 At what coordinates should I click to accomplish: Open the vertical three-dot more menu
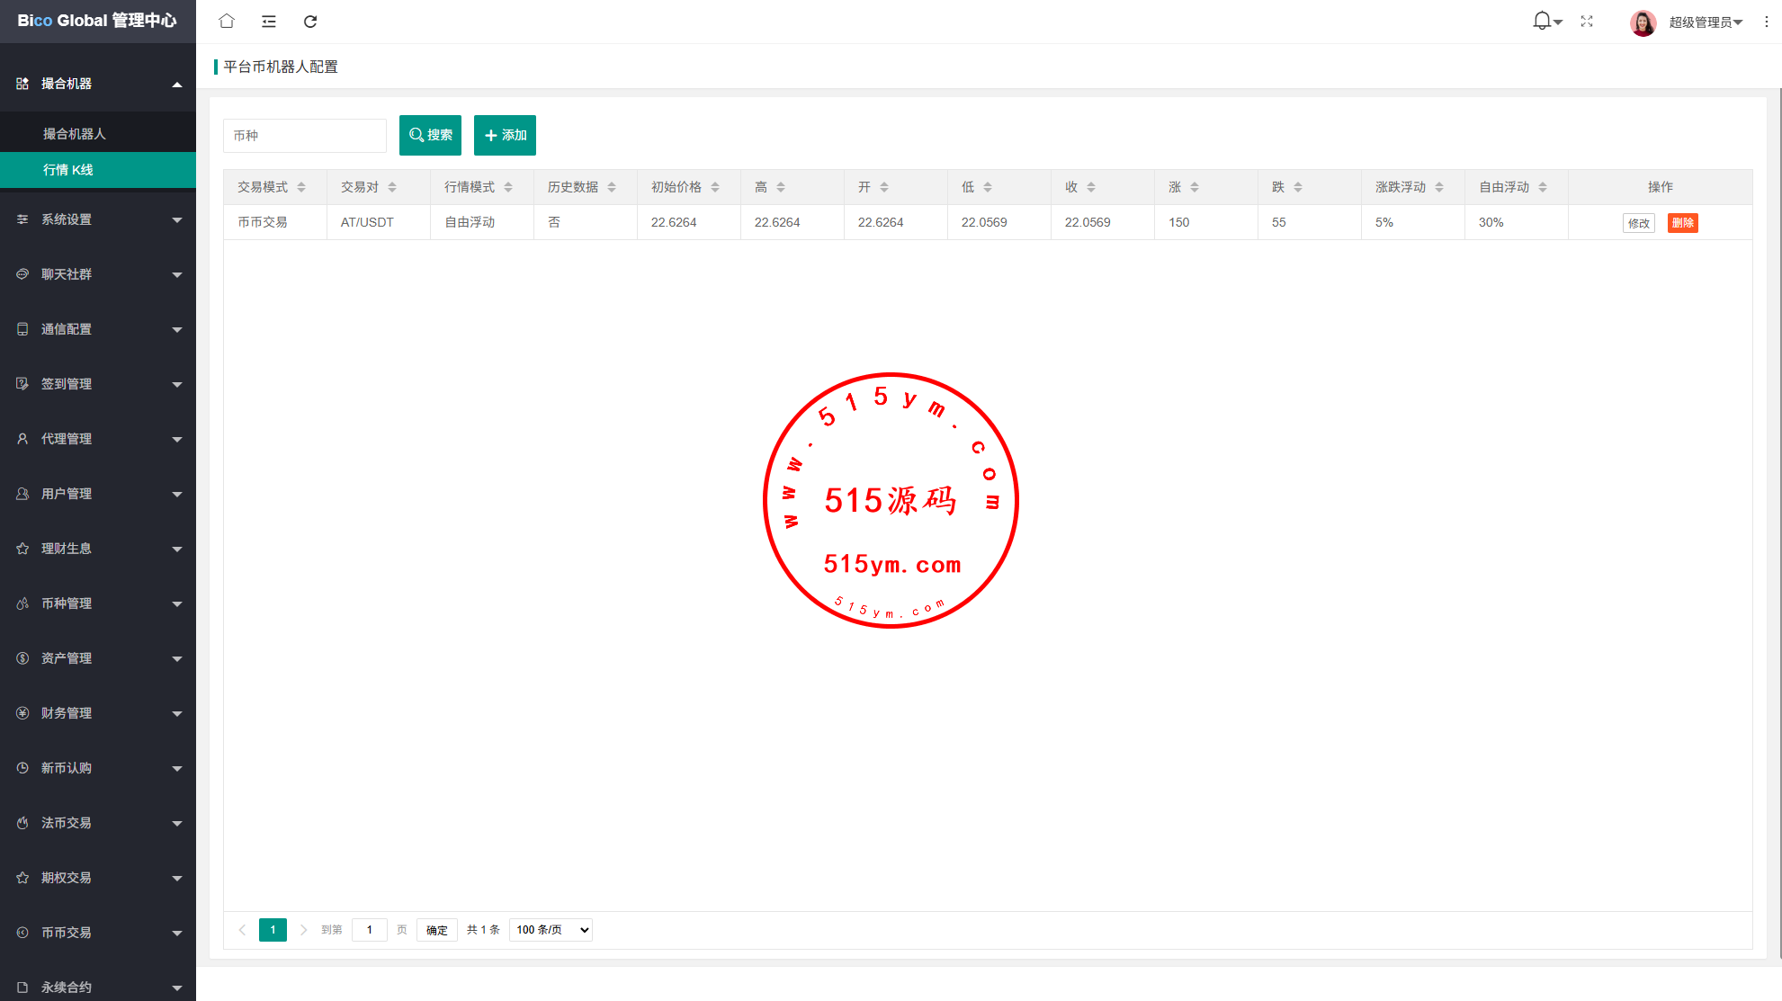pyautogui.click(x=1766, y=22)
